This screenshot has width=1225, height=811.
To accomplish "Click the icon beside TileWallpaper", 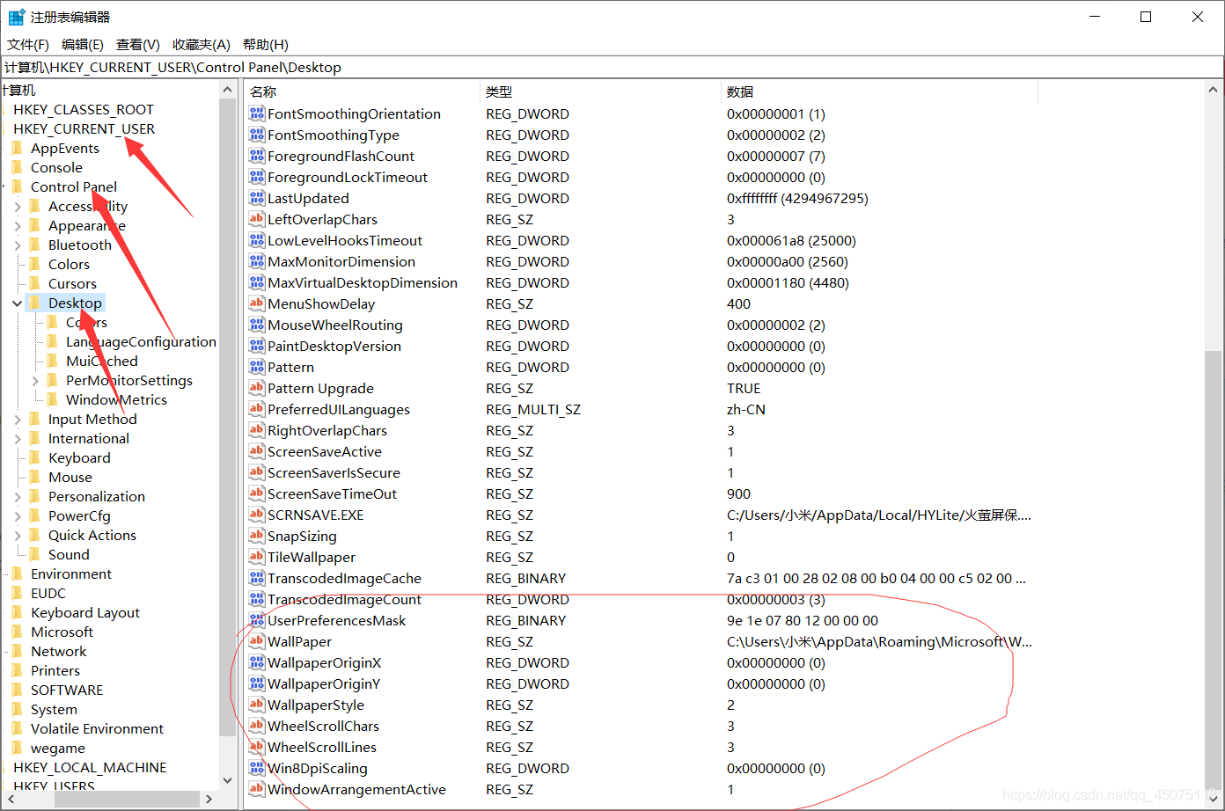I will [x=257, y=557].
